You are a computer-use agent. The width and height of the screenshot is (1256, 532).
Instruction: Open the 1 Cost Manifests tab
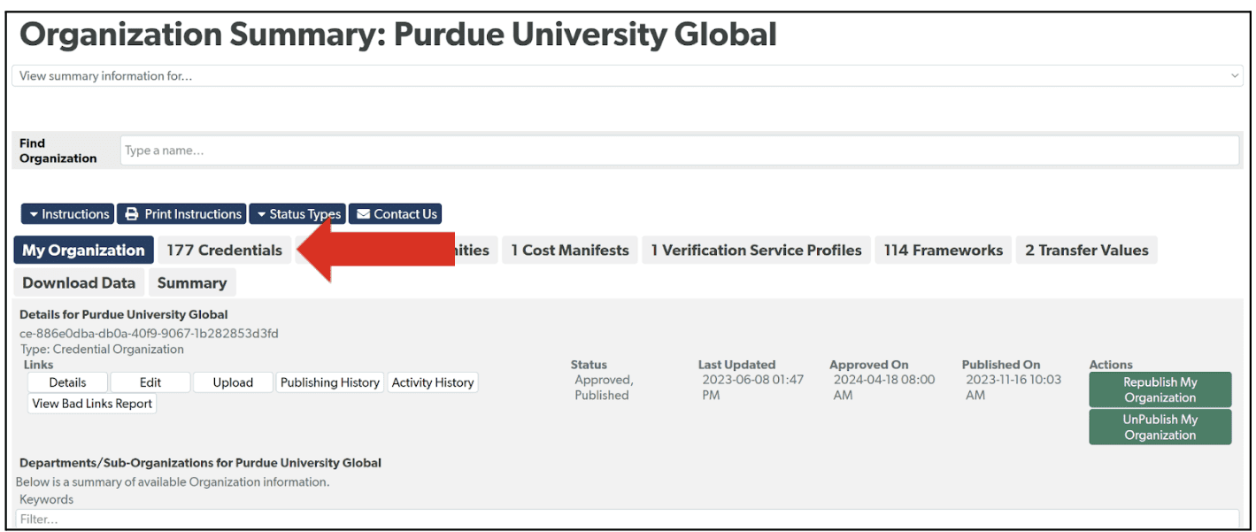569,250
